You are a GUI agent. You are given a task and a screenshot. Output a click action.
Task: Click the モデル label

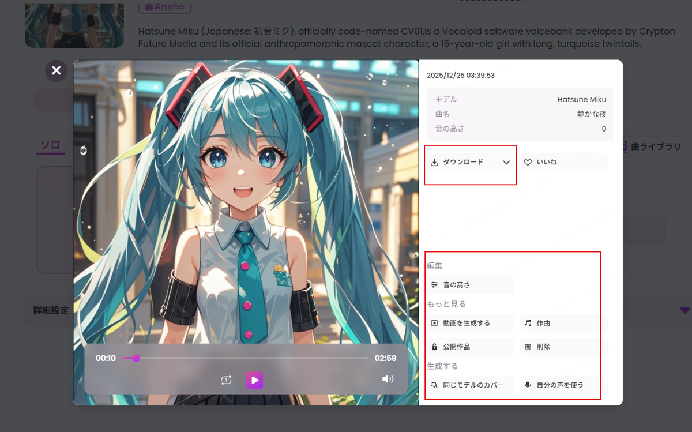(x=446, y=99)
